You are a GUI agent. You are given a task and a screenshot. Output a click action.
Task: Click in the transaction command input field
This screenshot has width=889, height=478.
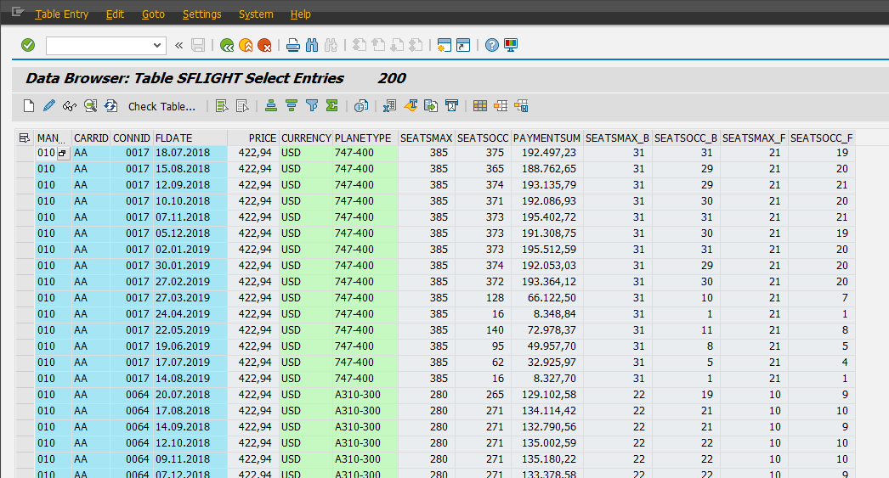[x=98, y=45]
